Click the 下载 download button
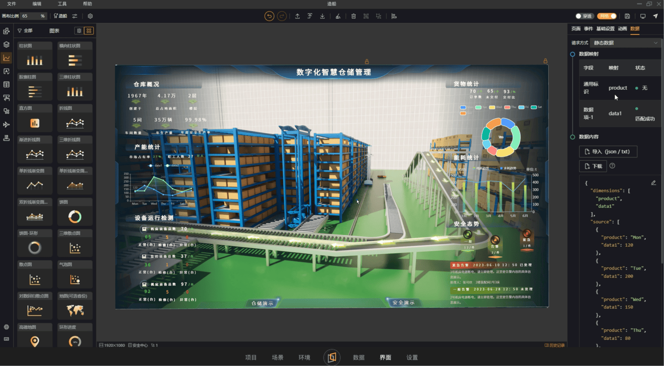 coord(593,166)
